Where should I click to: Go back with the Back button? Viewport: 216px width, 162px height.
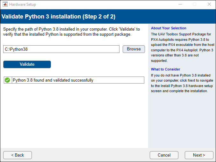(18, 155)
